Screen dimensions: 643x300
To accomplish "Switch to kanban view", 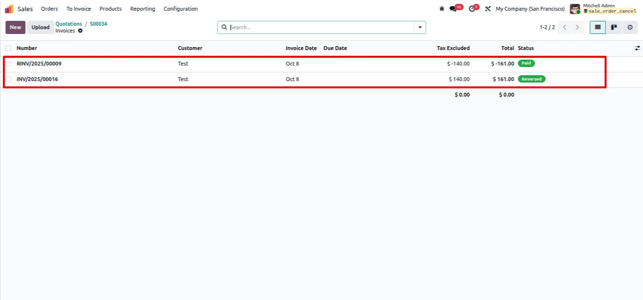I will [x=614, y=27].
